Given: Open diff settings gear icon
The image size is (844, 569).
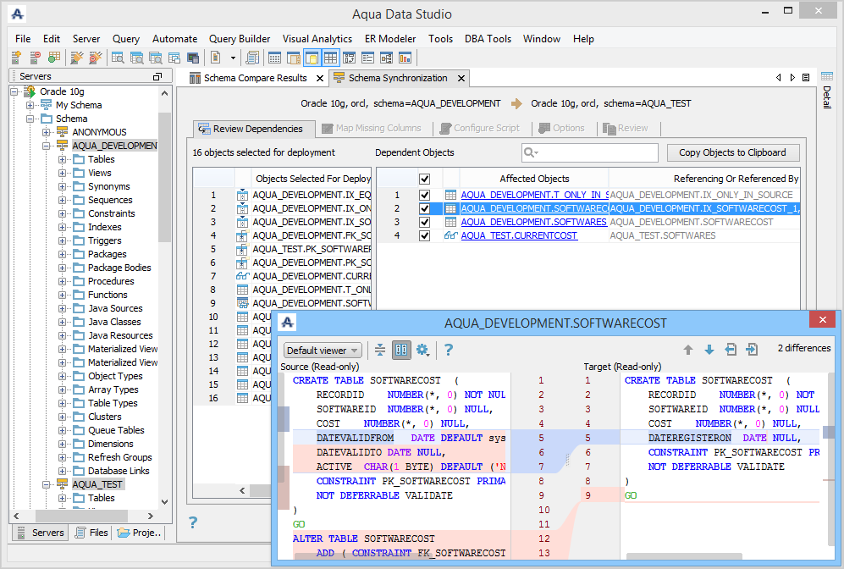Looking at the screenshot, I should [422, 350].
